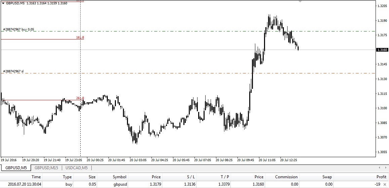Click the 261.8 Fibonacci level label
The height and width of the screenshot is (188, 389).
[x=80, y=98]
